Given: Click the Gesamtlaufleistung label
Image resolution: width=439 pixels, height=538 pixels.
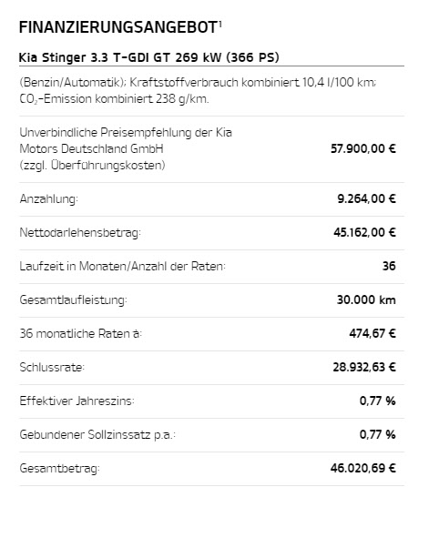Looking at the screenshot, I should [73, 299].
